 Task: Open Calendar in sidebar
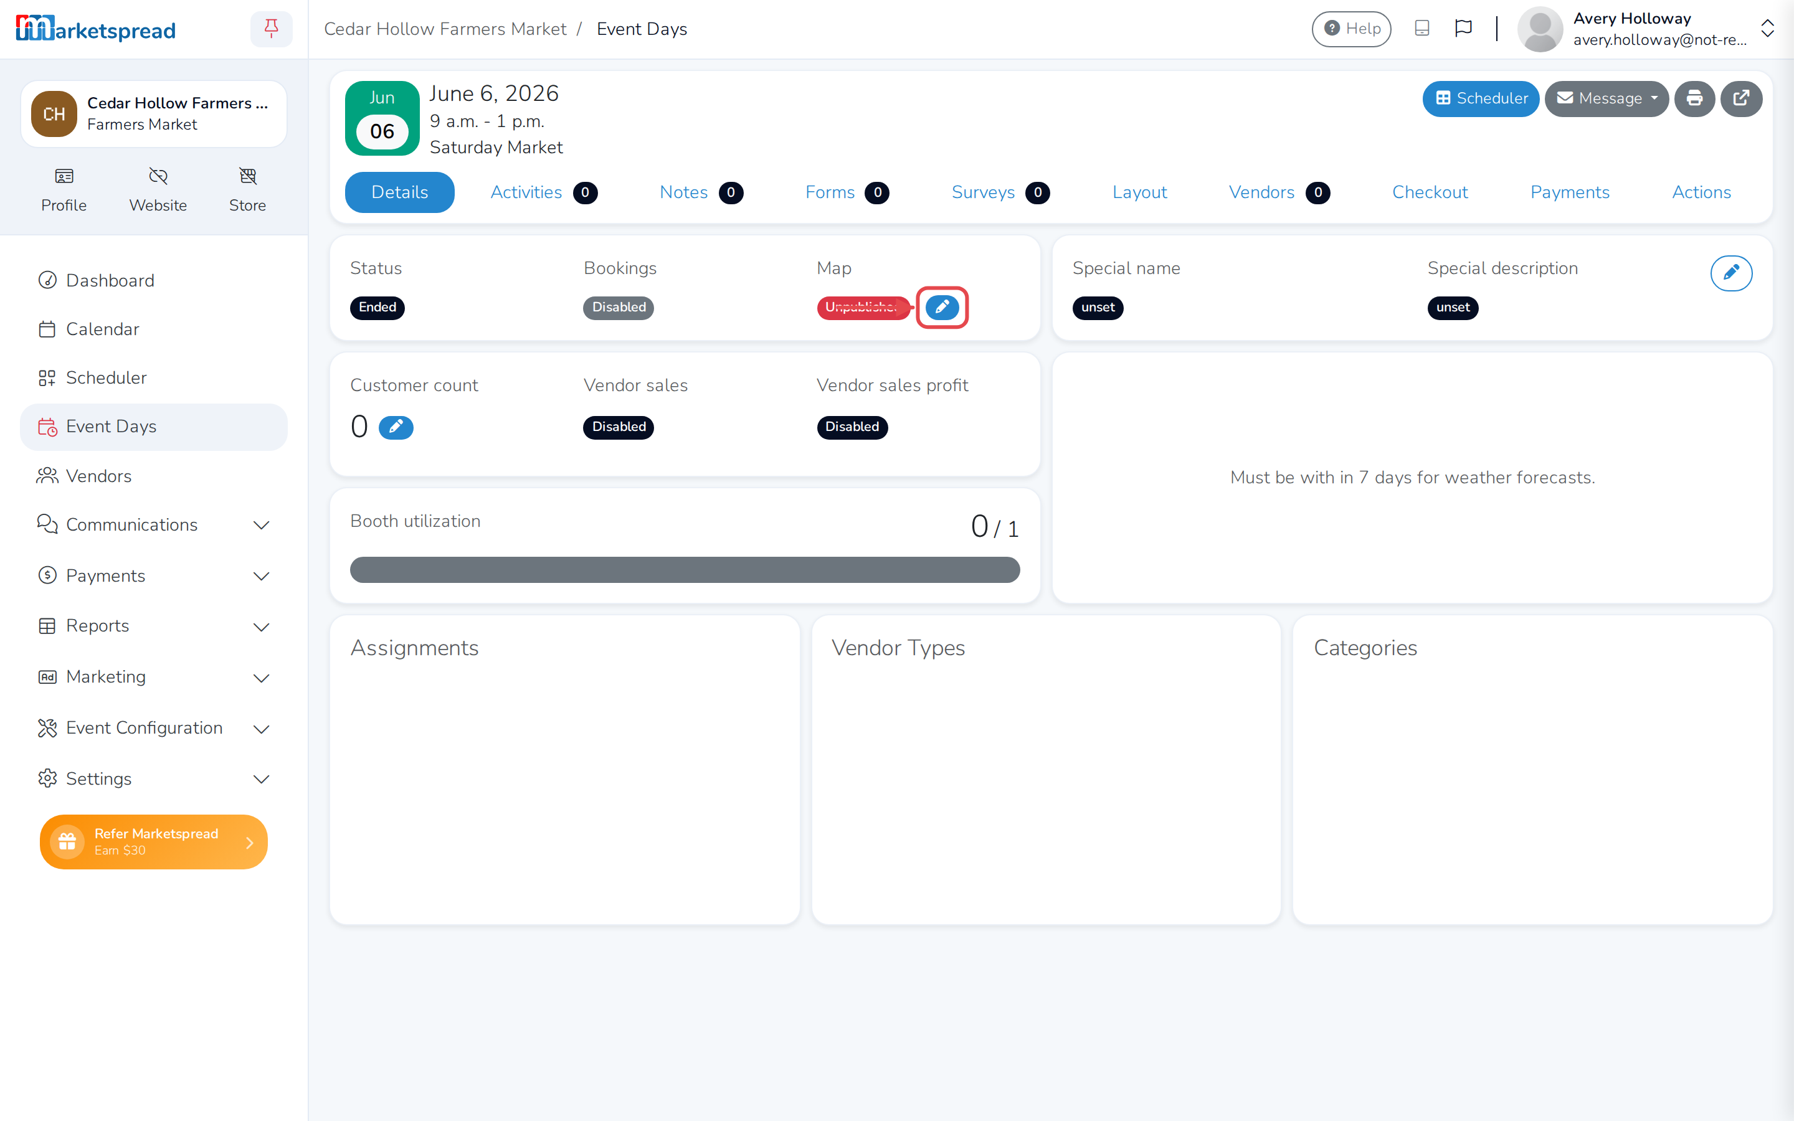click(x=153, y=329)
